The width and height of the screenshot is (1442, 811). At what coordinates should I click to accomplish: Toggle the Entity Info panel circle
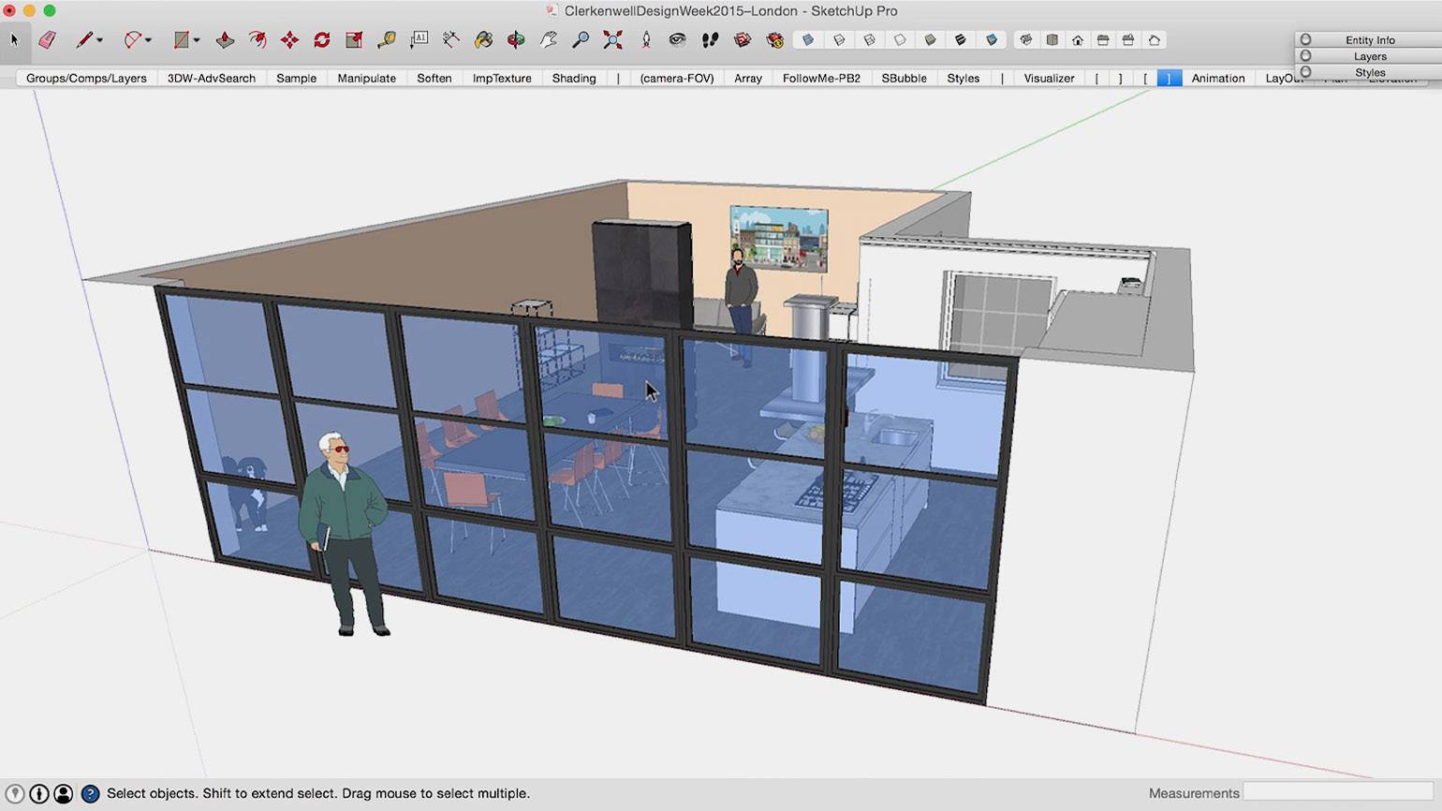pyautogui.click(x=1305, y=40)
